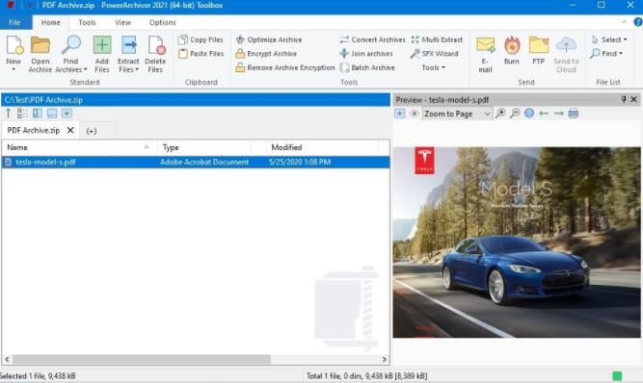Click Multi Extract tool
Image resolution: width=643 pixels, height=383 pixels.
click(437, 39)
